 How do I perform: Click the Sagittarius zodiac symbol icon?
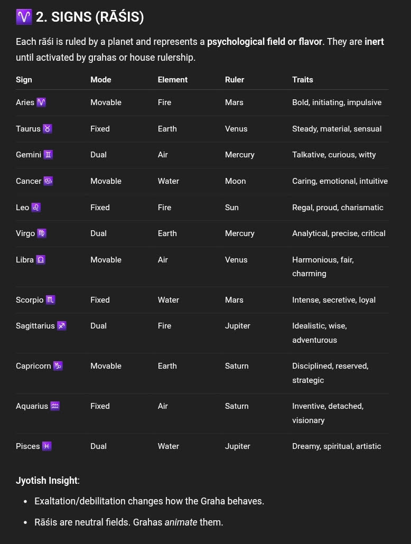pos(61,326)
